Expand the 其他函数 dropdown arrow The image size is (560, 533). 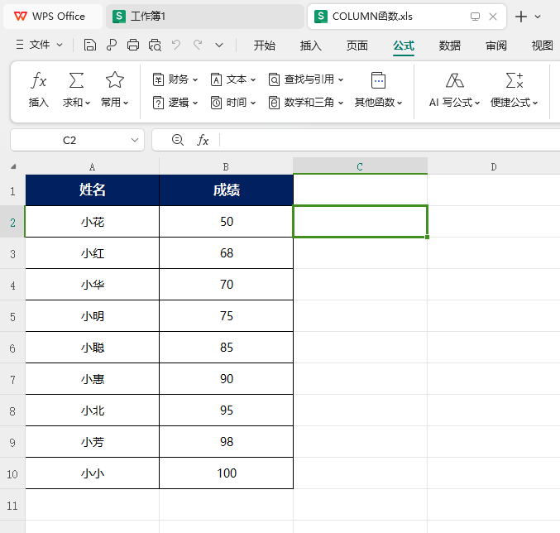point(400,103)
